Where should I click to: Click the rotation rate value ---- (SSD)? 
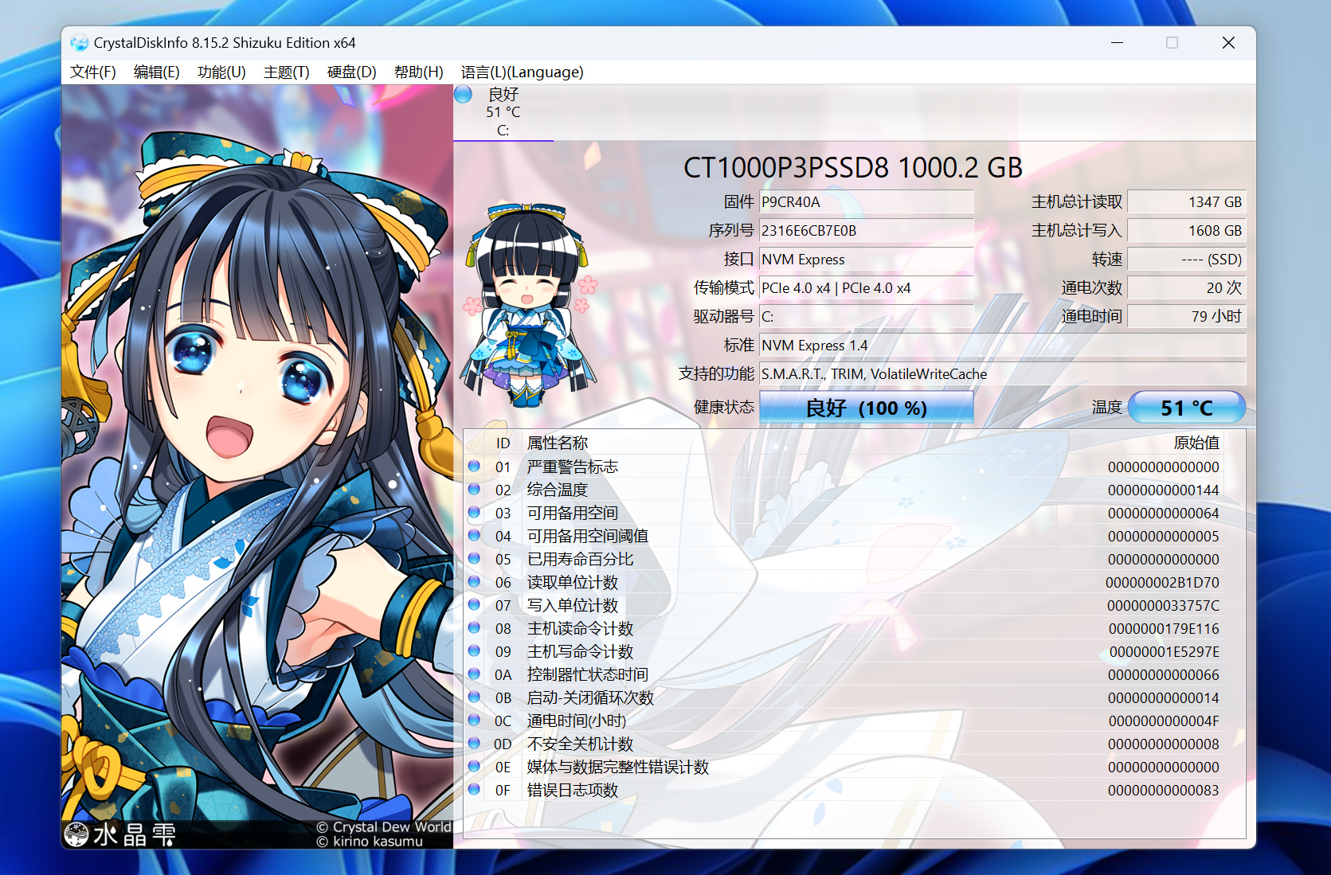[1187, 260]
